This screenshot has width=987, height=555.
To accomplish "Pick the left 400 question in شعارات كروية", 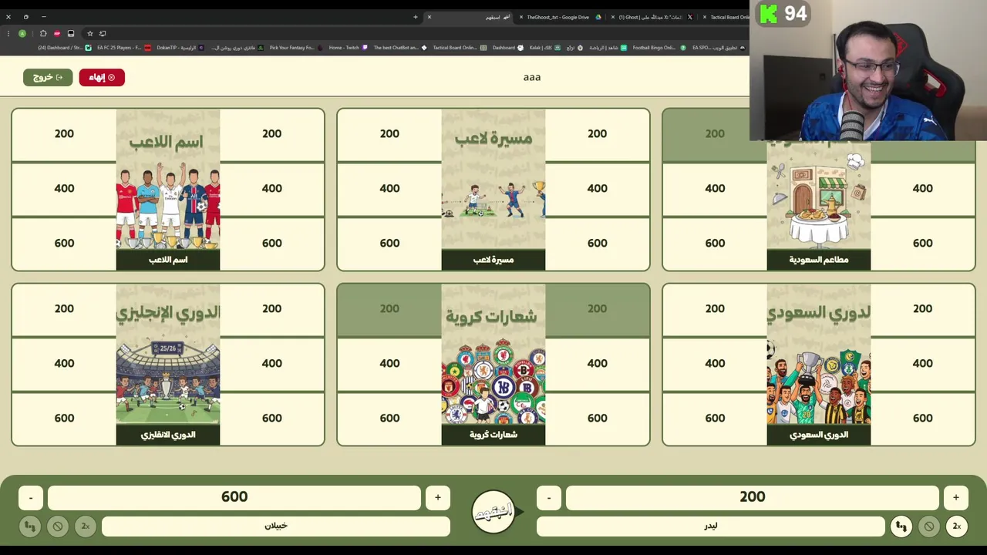I will coord(389,364).
